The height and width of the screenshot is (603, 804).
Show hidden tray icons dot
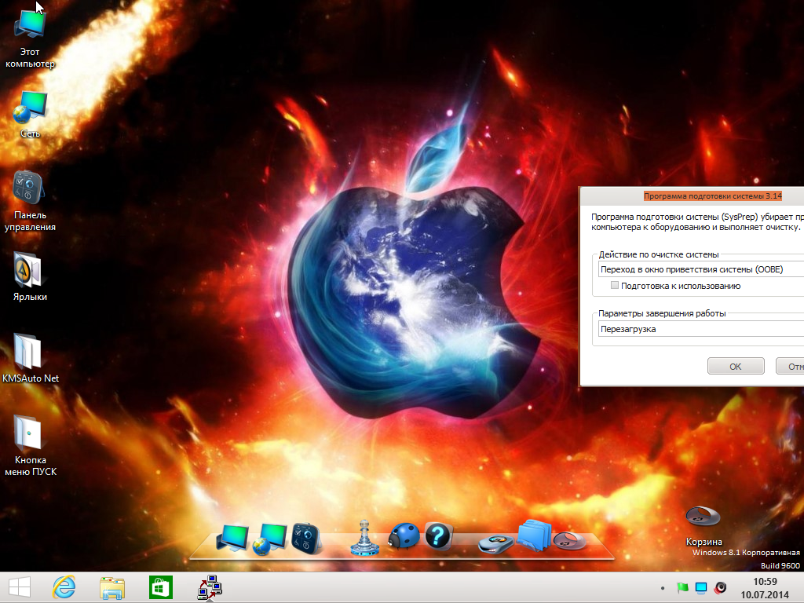pyautogui.click(x=663, y=588)
